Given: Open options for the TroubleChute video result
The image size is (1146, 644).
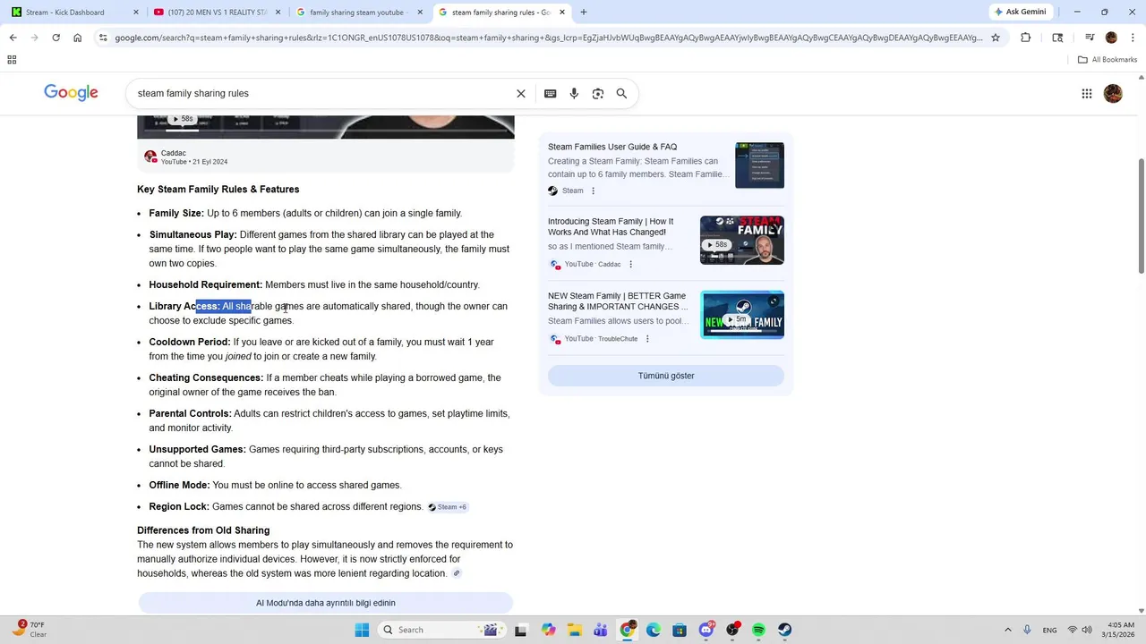Looking at the screenshot, I should (x=647, y=339).
